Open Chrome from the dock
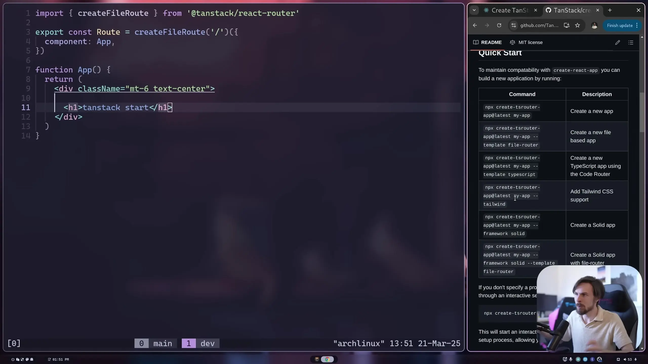 pos(327,359)
